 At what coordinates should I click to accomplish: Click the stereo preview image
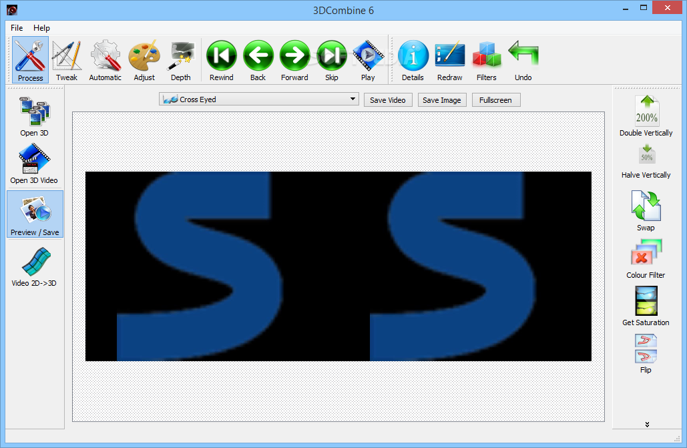(338, 266)
